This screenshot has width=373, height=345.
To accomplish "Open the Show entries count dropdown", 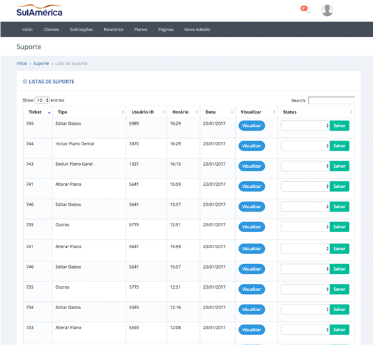I will [x=42, y=100].
